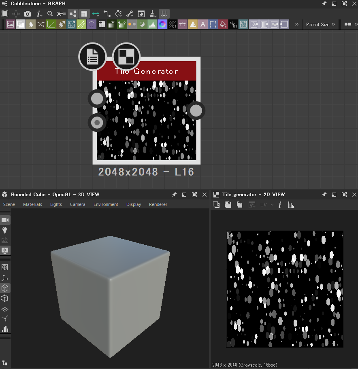Toggle the graph grid snapping button

tap(164, 14)
